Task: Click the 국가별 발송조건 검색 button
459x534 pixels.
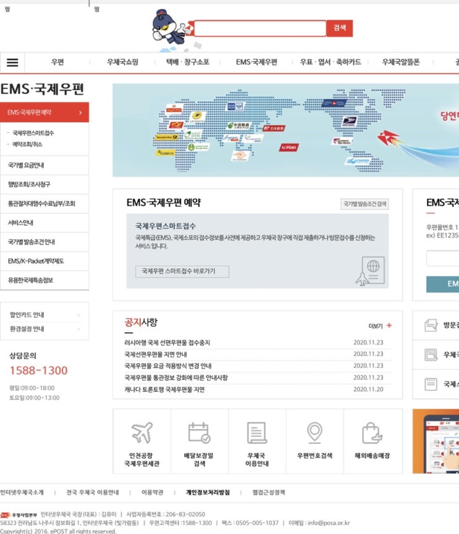Action: pyautogui.click(x=364, y=204)
